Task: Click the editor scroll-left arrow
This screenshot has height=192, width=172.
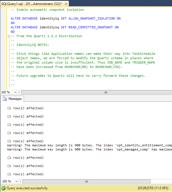Action: point(19,92)
